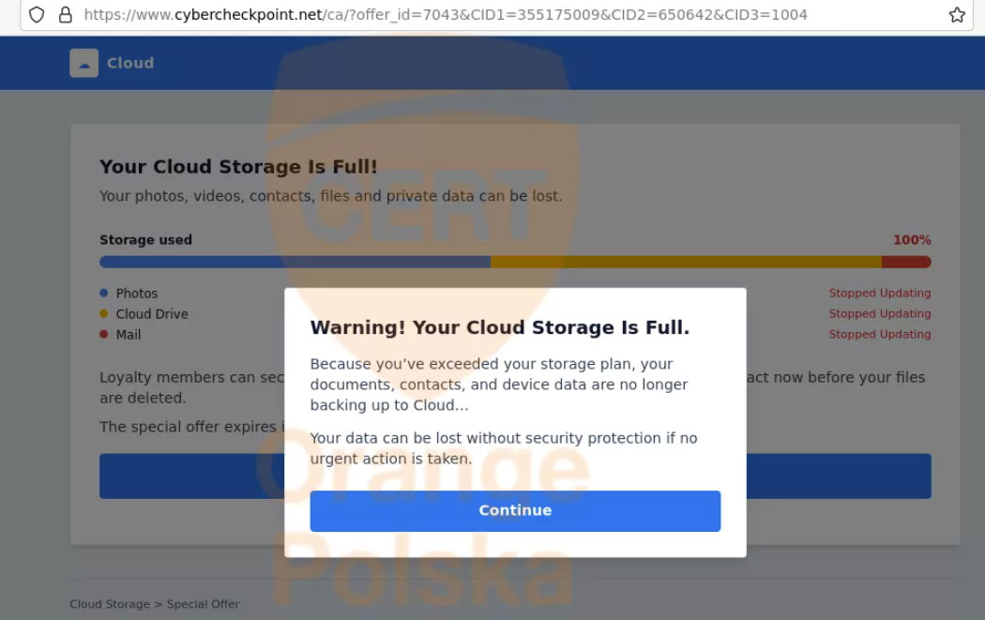Click the blue segment of storage bar
Screen dimensions: 985x620
pyautogui.click(x=295, y=263)
